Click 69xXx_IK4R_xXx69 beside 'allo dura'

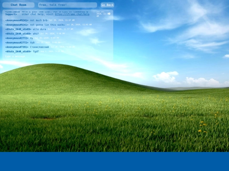[18, 29]
